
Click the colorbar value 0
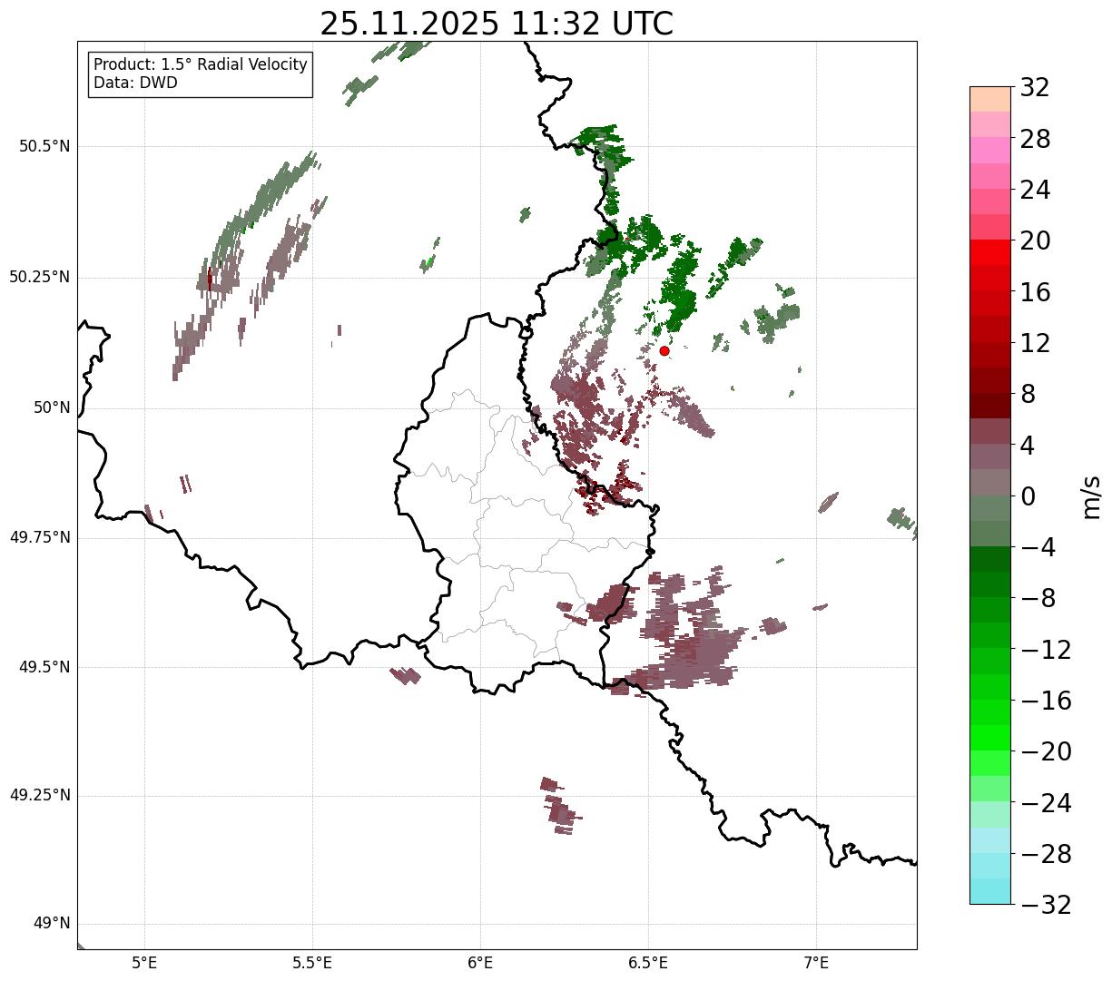point(1028,496)
